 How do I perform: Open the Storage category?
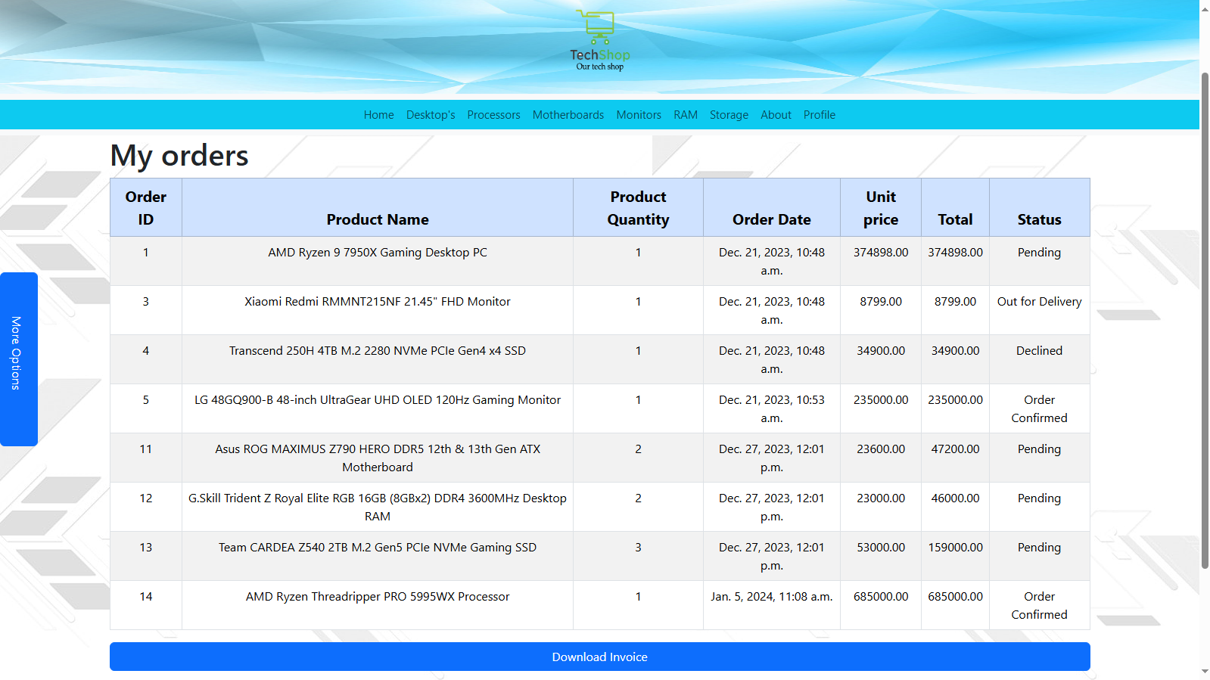729,115
